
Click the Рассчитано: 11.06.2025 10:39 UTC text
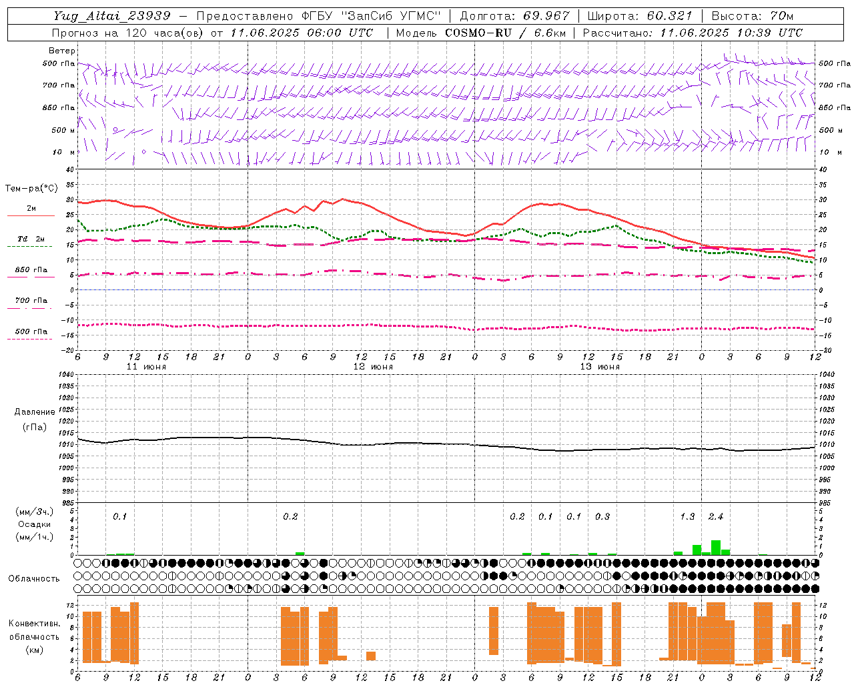pos(693,33)
